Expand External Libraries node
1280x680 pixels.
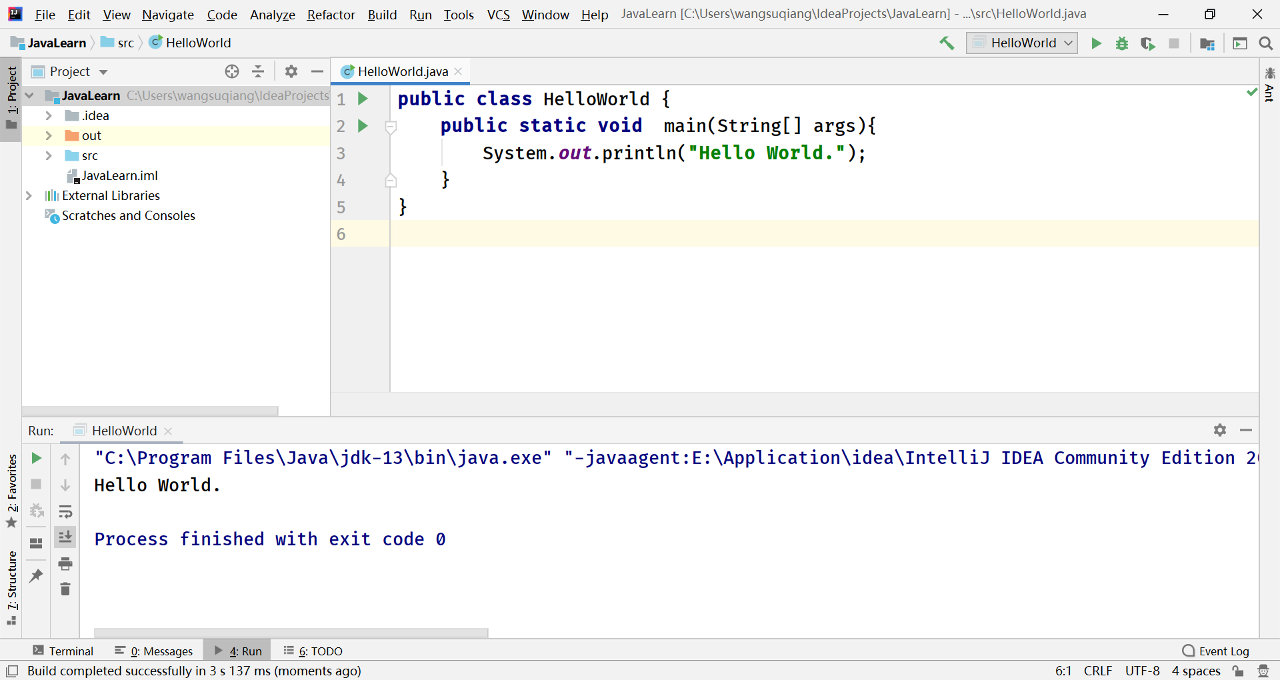pyautogui.click(x=29, y=195)
